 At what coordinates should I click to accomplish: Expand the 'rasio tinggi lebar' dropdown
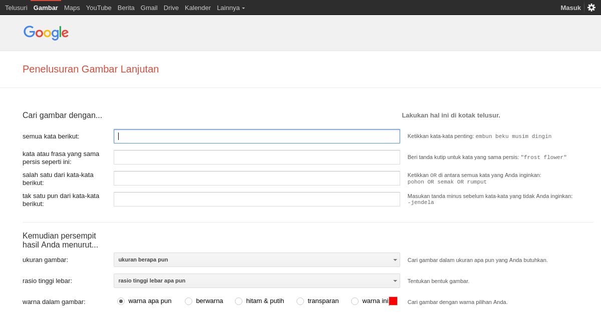pos(256,280)
